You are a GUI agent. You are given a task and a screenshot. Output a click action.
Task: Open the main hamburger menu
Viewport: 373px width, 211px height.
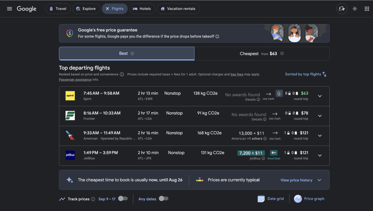[x=9, y=9]
